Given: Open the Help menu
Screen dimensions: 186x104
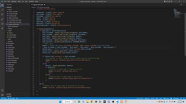Looking at the screenshot, I should [x=36, y=1].
